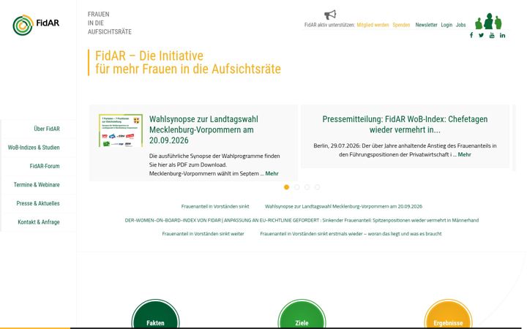Open FidAR Facebook page icon
Screen dimensions: 527x329
[471, 35]
